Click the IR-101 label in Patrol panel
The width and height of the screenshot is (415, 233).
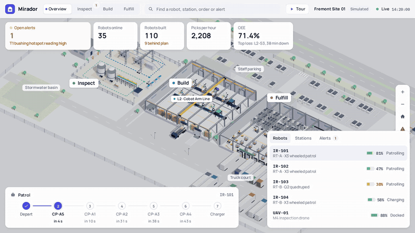point(227,195)
